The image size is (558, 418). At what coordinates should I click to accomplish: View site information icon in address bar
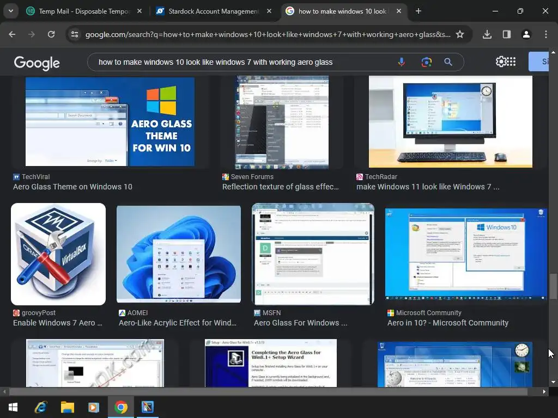coord(75,34)
